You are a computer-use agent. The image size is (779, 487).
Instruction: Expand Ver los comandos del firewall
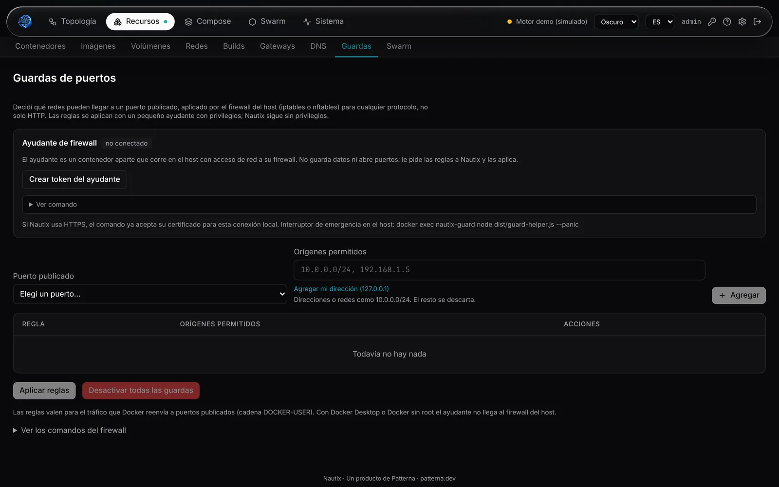click(x=70, y=431)
